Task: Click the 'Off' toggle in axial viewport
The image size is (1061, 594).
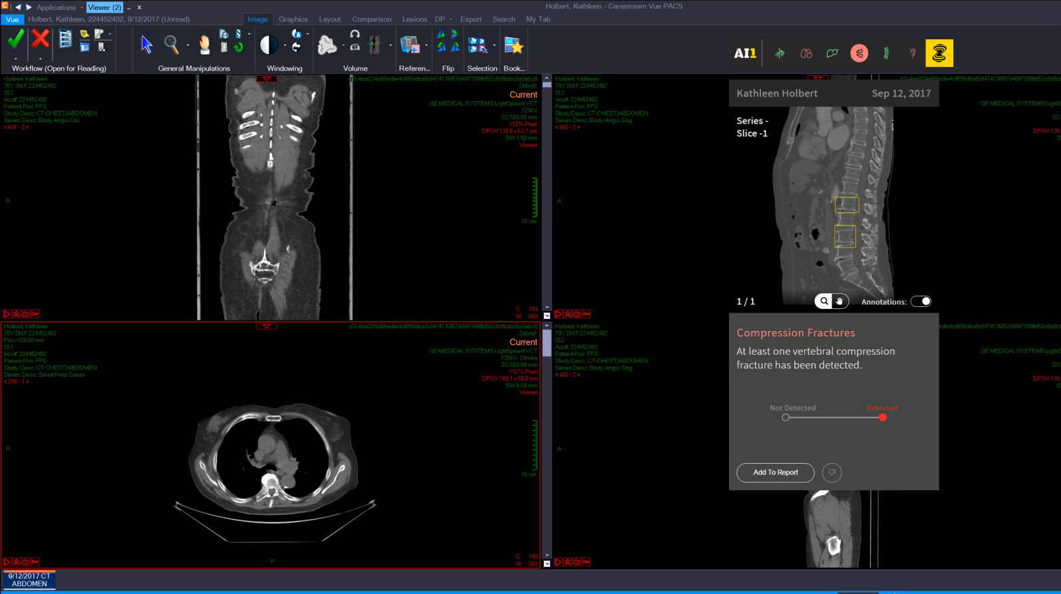Action: [35, 562]
